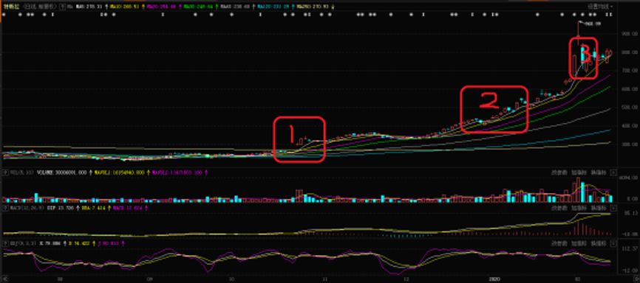Click the small icon left of MACD label
This screenshot has width=640, height=283.
pos(5,208)
